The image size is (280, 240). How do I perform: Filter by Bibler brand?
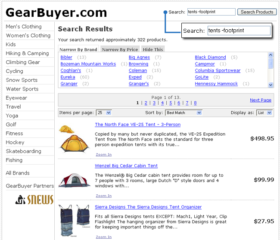point(66,57)
